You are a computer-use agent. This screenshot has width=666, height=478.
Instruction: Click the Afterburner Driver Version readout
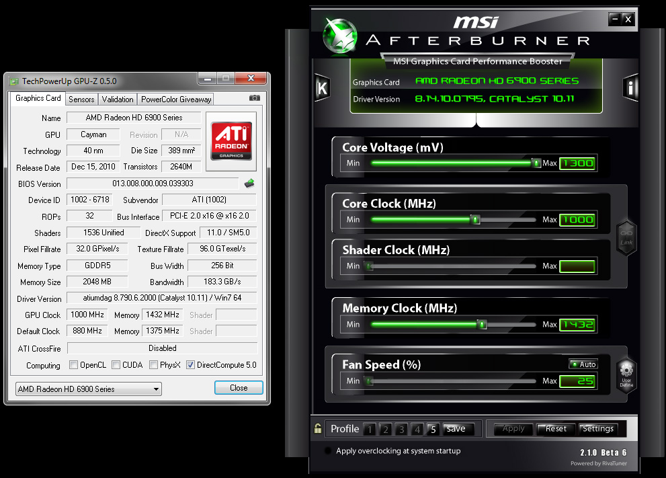[x=495, y=99]
